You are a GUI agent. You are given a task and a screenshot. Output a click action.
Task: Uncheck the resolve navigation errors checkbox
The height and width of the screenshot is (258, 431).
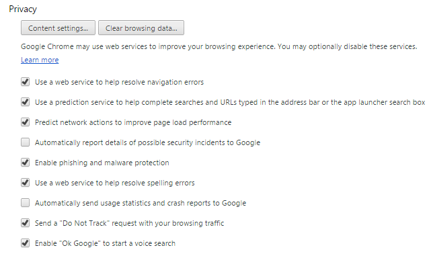click(x=26, y=82)
